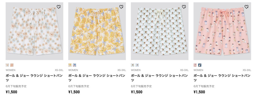Open green scallop cat shorts product image
Screen dimensions: 258x99
(159, 31)
